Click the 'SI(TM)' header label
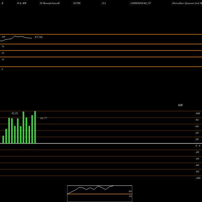 click(x=77, y=3)
